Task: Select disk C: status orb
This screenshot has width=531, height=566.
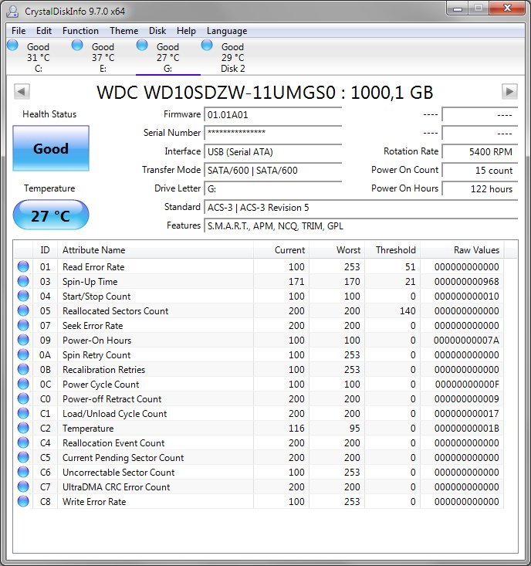Action: click(x=12, y=45)
